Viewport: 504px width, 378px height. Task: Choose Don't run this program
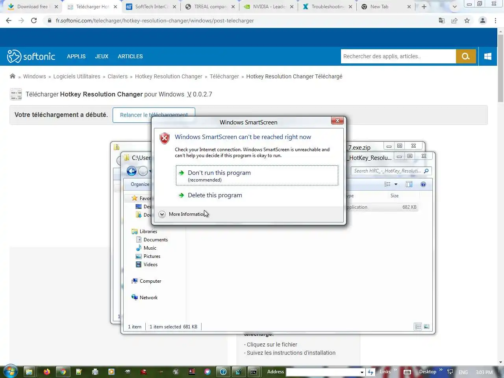[257, 176]
